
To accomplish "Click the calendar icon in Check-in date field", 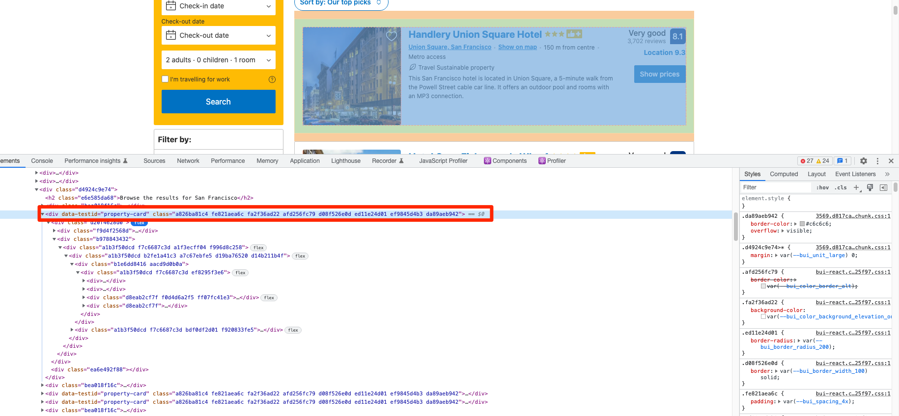I will [171, 6].
